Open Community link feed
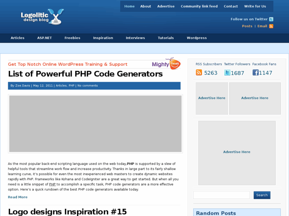Viewport: 289px width, 216px height. [x=199, y=6]
